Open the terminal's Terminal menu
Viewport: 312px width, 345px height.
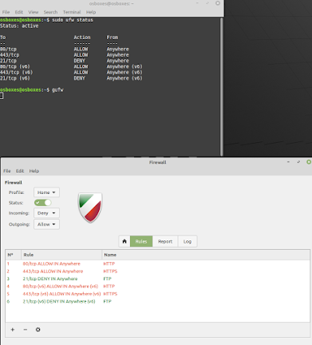click(x=72, y=12)
